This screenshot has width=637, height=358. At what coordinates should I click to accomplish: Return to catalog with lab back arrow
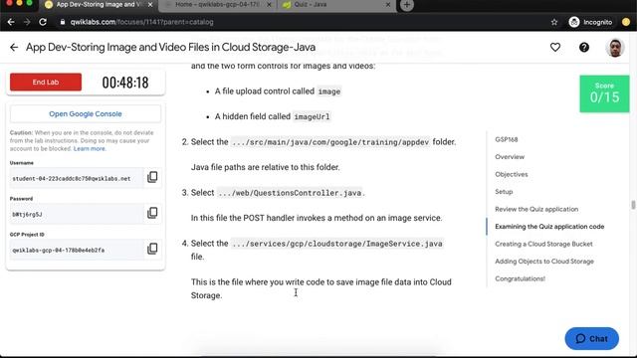coord(14,48)
